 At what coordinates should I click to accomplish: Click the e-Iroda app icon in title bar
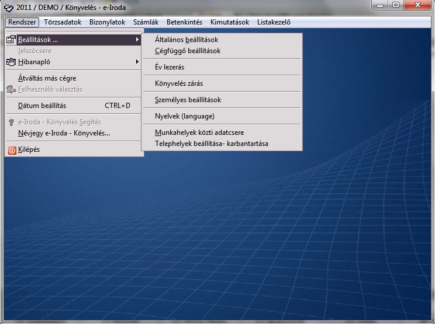[x=9, y=7]
